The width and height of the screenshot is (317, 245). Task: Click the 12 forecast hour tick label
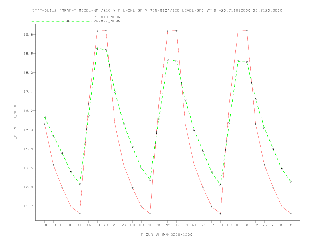[80, 225]
